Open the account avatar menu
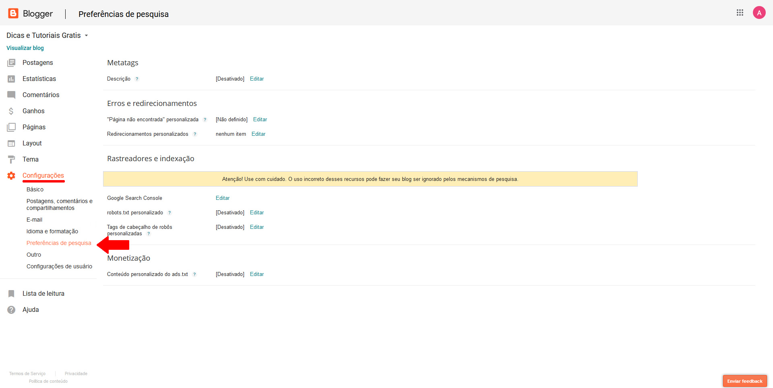 [759, 13]
